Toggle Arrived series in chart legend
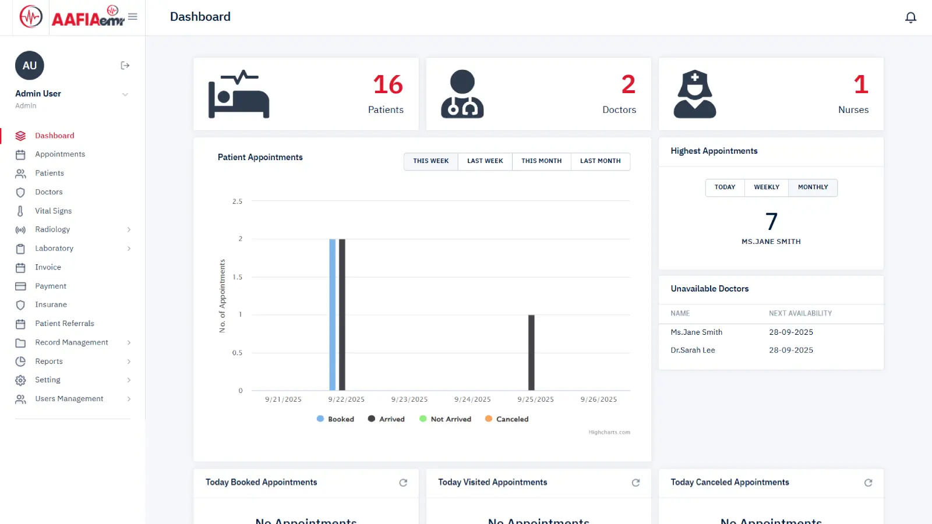Image resolution: width=932 pixels, height=524 pixels. pyautogui.click(x=386, y=419)
